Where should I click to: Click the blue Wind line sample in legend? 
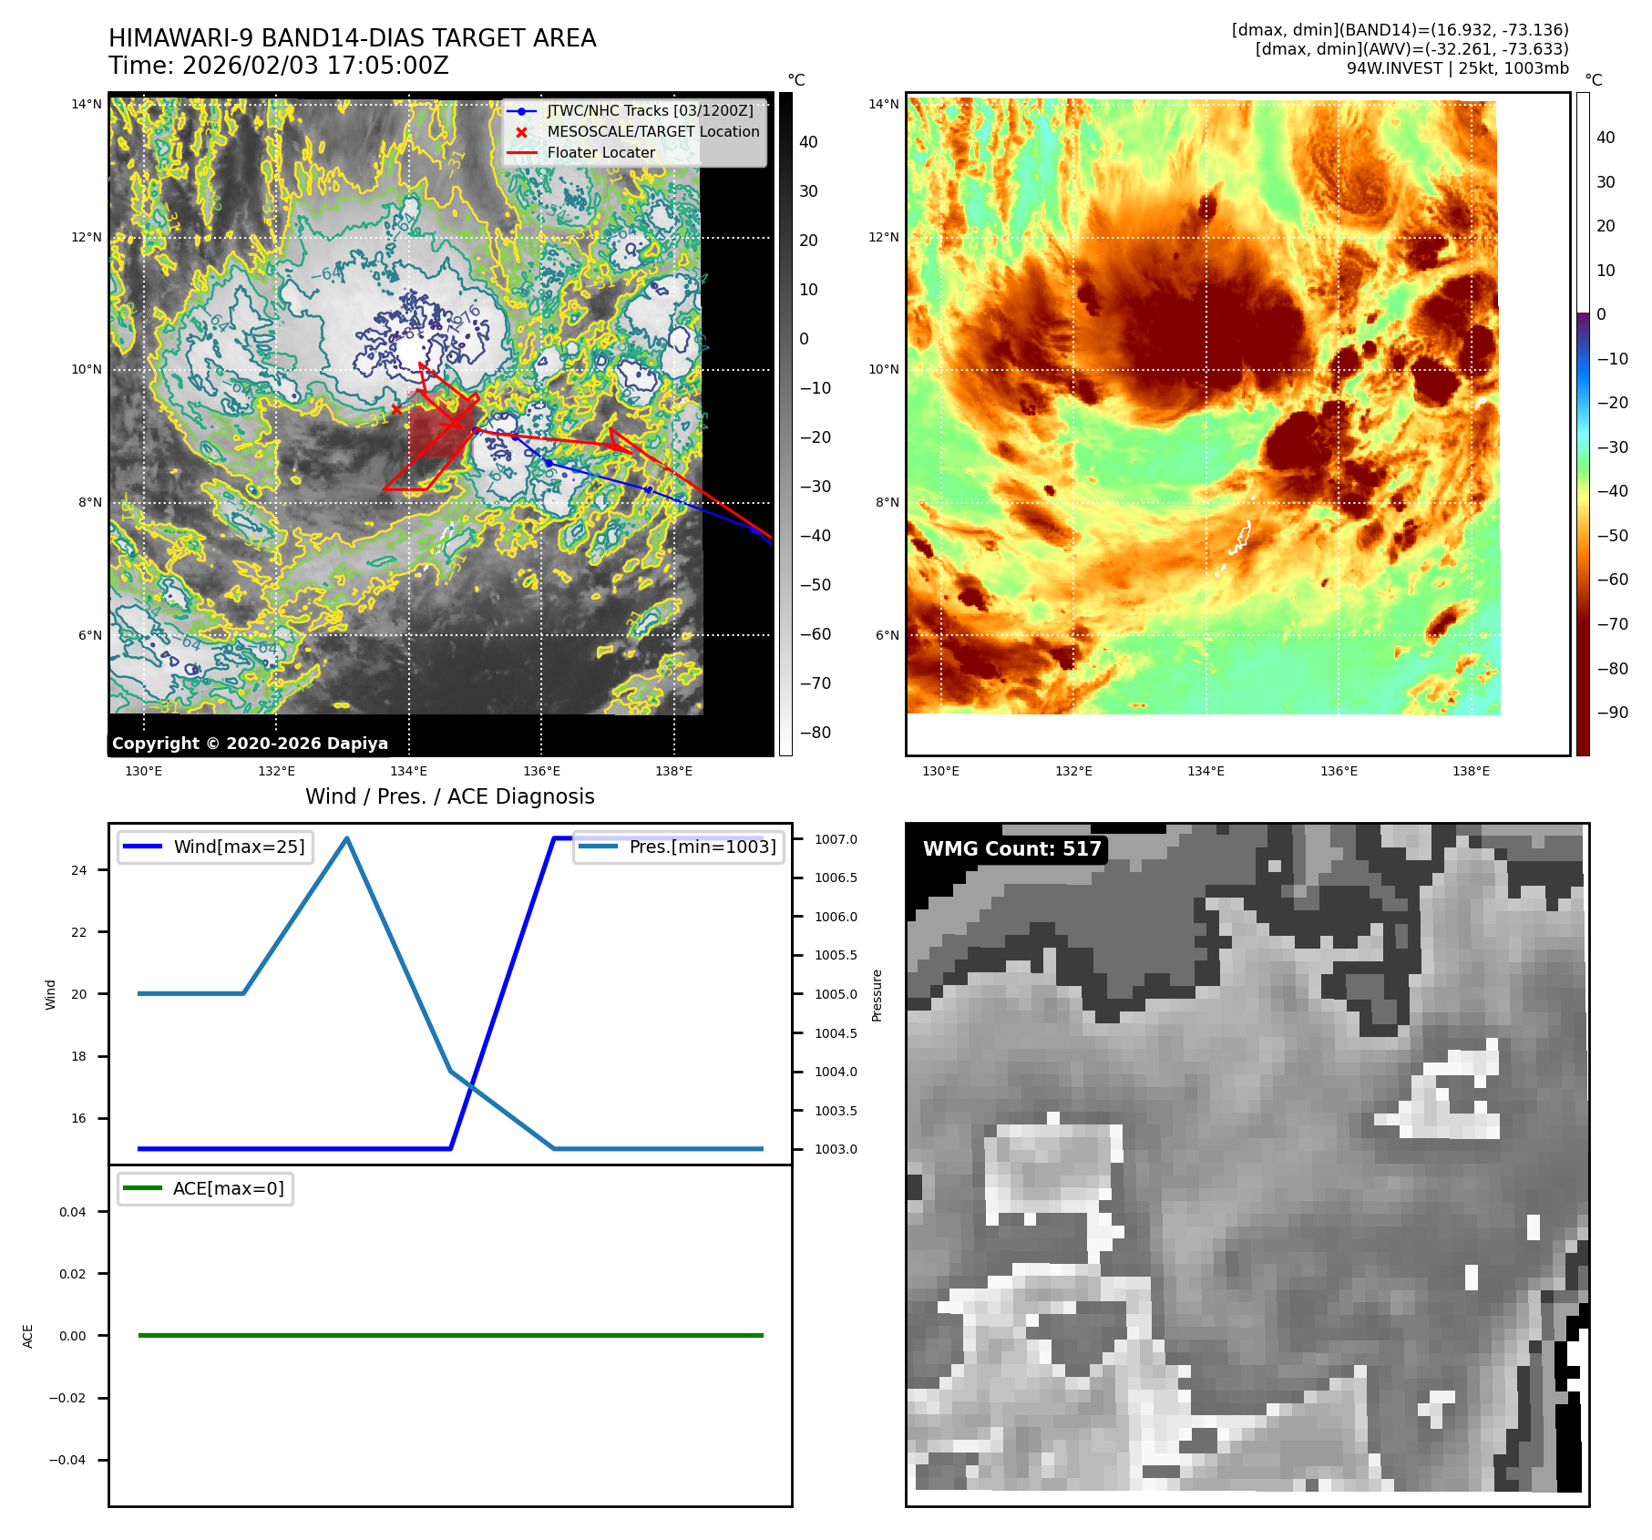[x=142, y=847]
